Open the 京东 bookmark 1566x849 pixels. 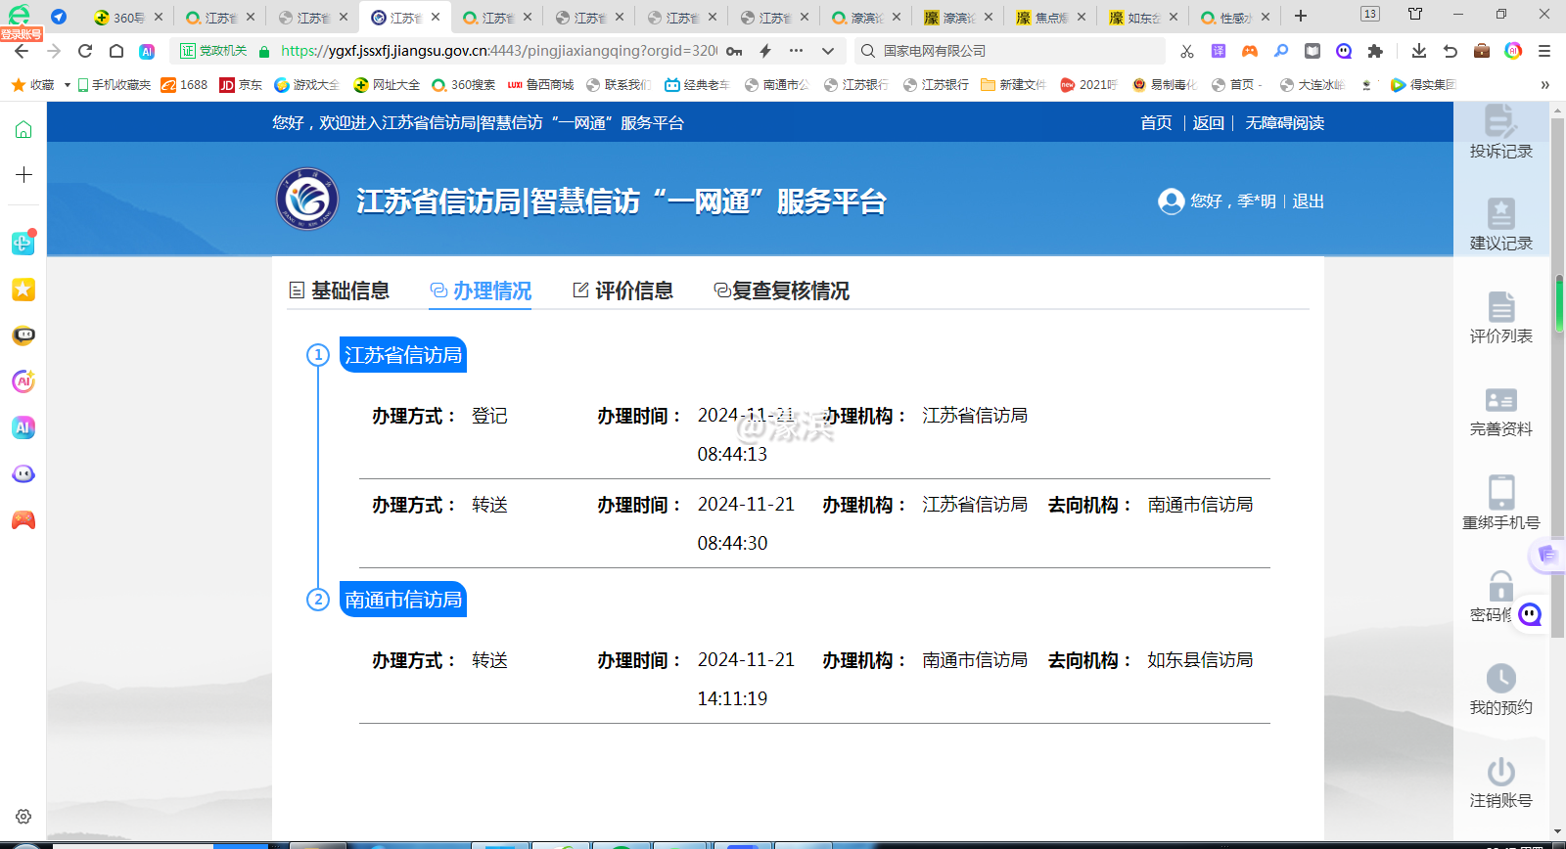tap(241, 85)
